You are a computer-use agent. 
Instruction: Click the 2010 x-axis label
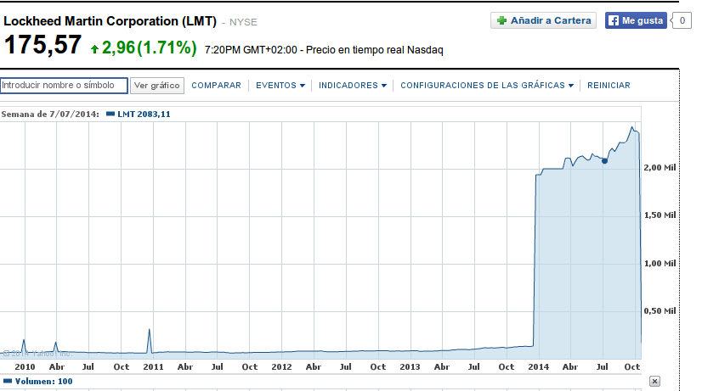25,366
